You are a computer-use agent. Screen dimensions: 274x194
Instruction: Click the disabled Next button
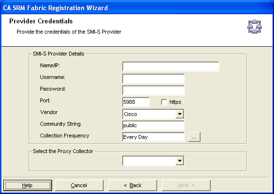[x=186, y=185]
